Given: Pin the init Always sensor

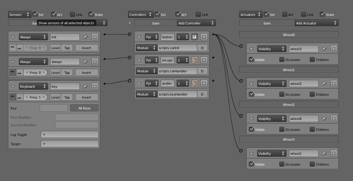Looking at the screenshot, I should pos(86,37).
